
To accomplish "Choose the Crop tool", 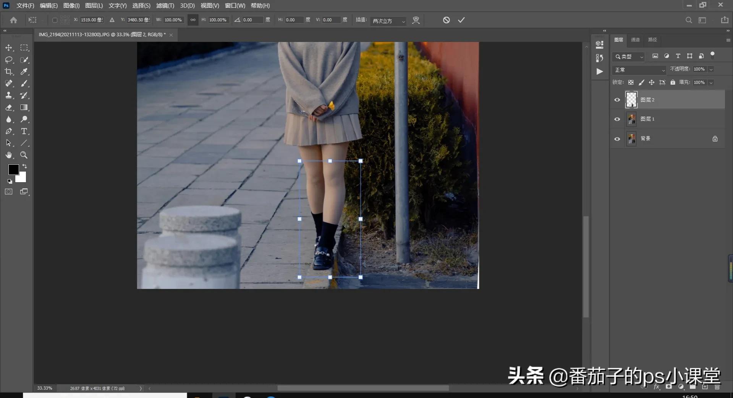I will point(9,72).
